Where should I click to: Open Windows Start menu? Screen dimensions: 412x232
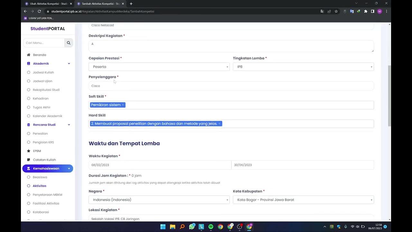(163, 227)
